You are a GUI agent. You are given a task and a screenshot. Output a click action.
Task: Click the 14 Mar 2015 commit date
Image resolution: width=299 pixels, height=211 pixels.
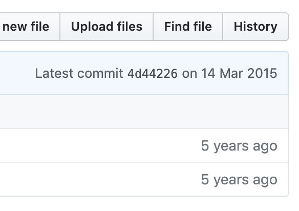pyautogui.click(x=239, y=73)
